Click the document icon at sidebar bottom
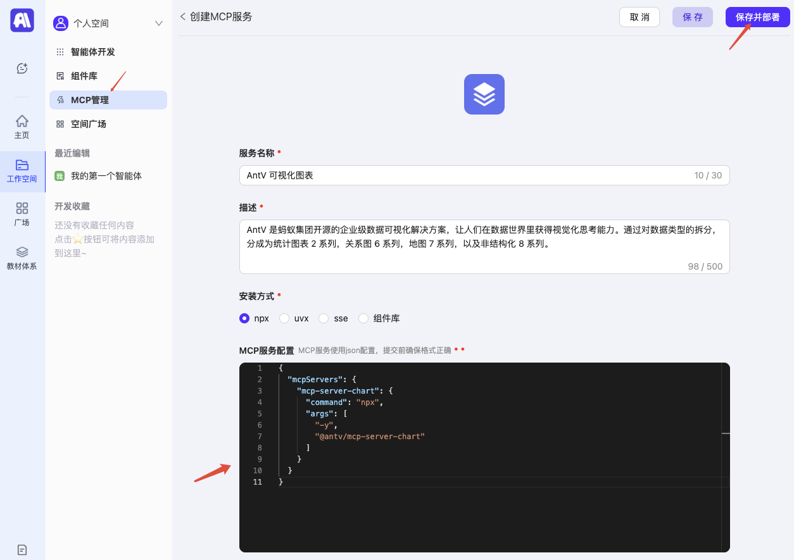Screen dimensions: 794x560 [22, 550]
